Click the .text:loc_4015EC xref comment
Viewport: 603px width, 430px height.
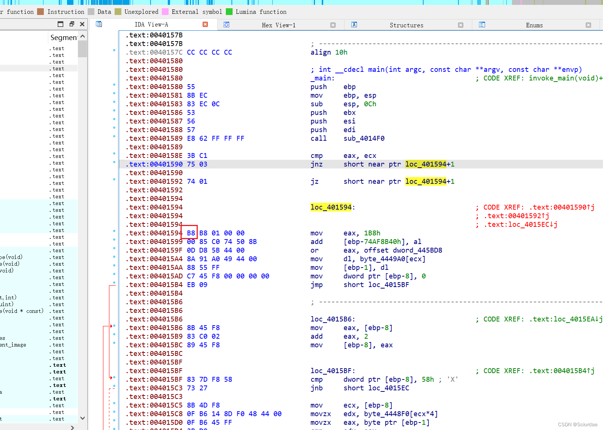pos(521,225)
